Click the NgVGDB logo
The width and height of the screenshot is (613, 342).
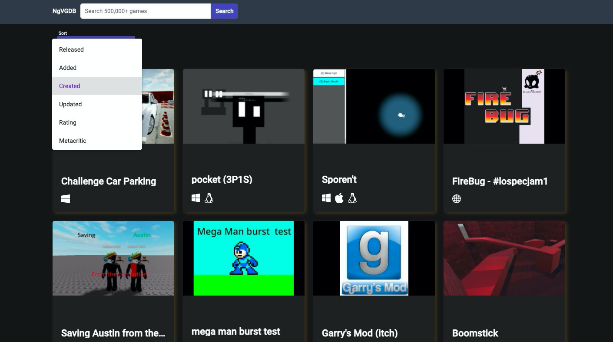(x=64, y=11)
